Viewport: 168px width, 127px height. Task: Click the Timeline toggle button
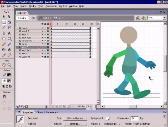(x=22, y=18)
